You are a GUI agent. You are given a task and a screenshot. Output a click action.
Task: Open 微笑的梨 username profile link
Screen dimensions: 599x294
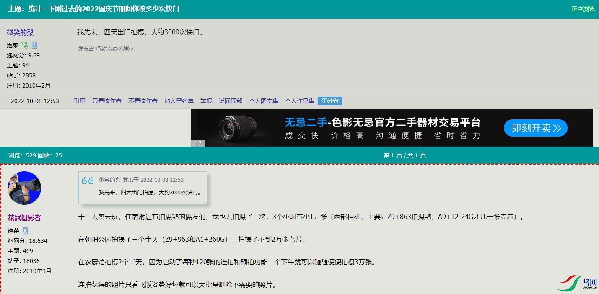coord(20,32)
